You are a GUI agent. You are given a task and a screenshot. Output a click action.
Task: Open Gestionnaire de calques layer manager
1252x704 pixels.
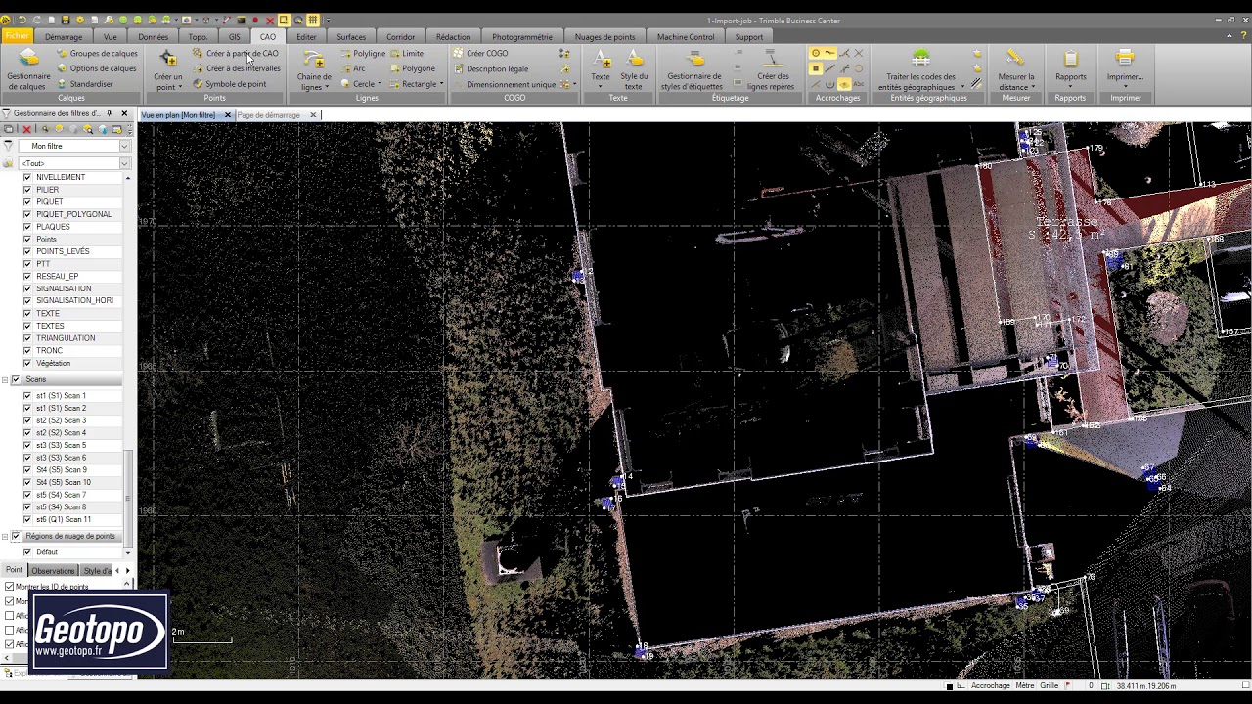(28, 68)
